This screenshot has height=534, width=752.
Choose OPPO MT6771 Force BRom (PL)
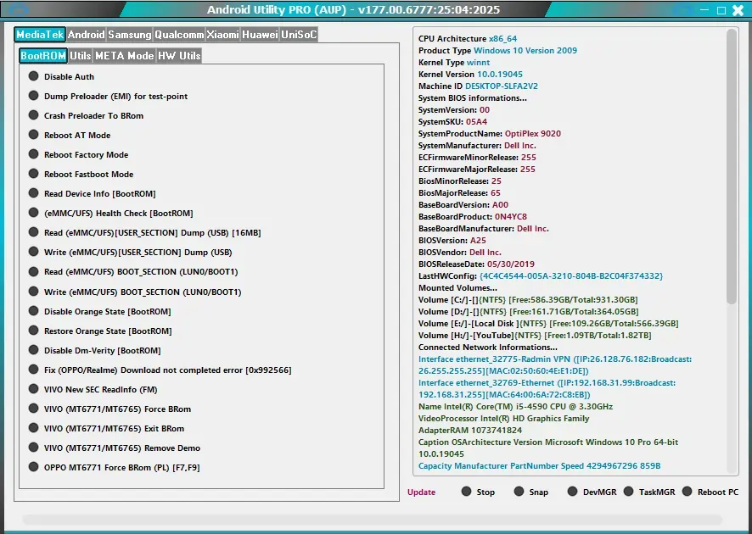click(x=114, y=468)
